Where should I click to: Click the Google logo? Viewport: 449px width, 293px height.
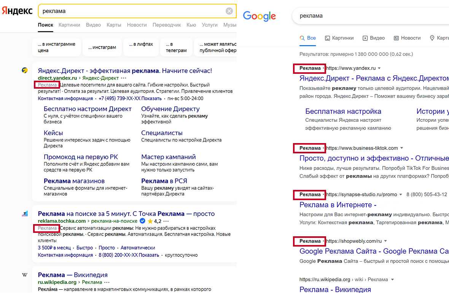tap(259, 16)
